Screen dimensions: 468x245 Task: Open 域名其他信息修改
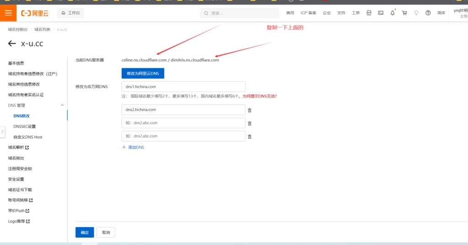tap(24, 84)
